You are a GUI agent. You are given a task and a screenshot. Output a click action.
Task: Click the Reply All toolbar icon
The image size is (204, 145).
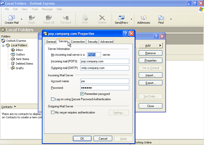click(x=49, y=18)
